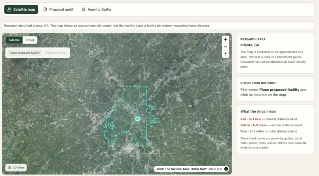Click the Satellite map pin icon

click(x=9, y=9)
